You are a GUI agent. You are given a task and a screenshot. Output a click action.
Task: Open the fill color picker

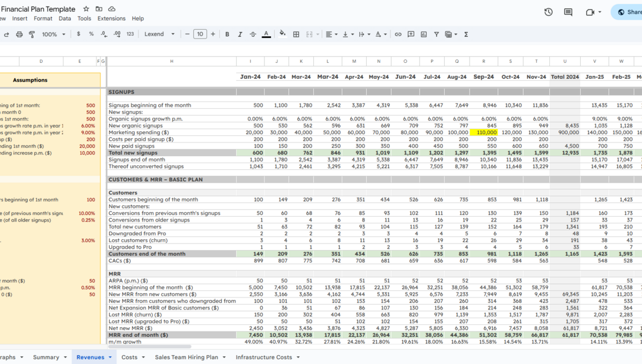[x=282, y=34]
